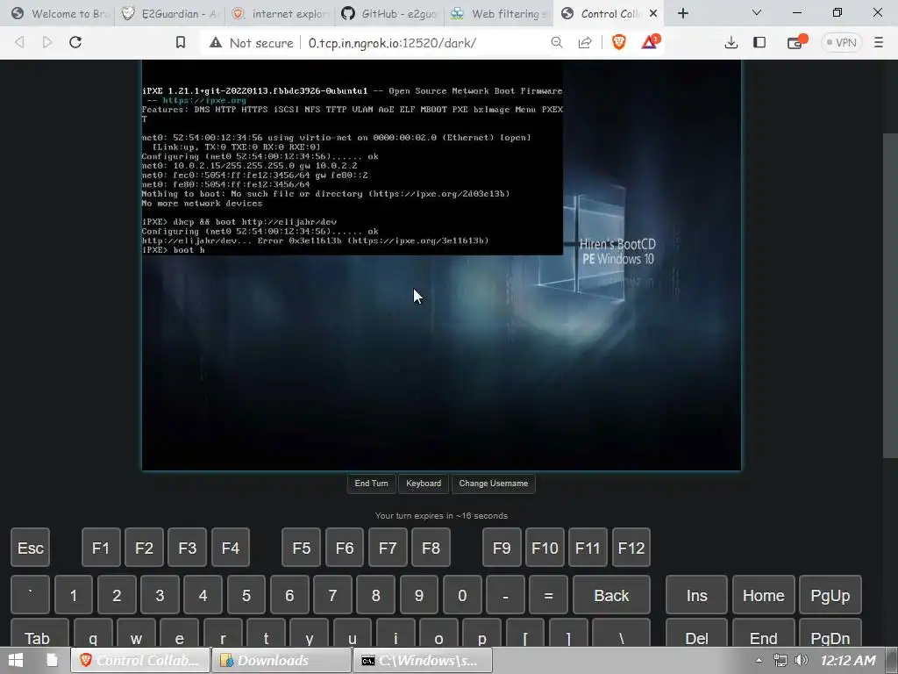
Task: Click the Tab virtual key
Action: coord(39,633)
